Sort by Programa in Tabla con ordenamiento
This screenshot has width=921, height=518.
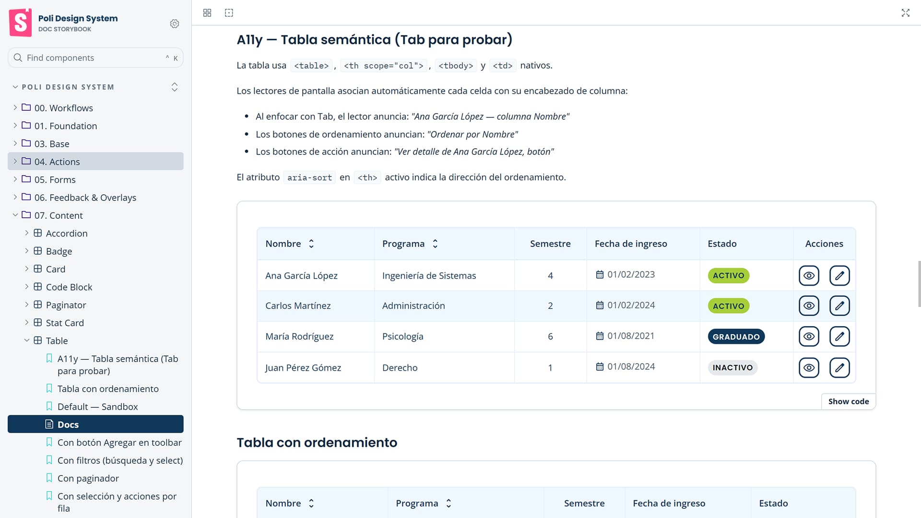pos(449,503)
